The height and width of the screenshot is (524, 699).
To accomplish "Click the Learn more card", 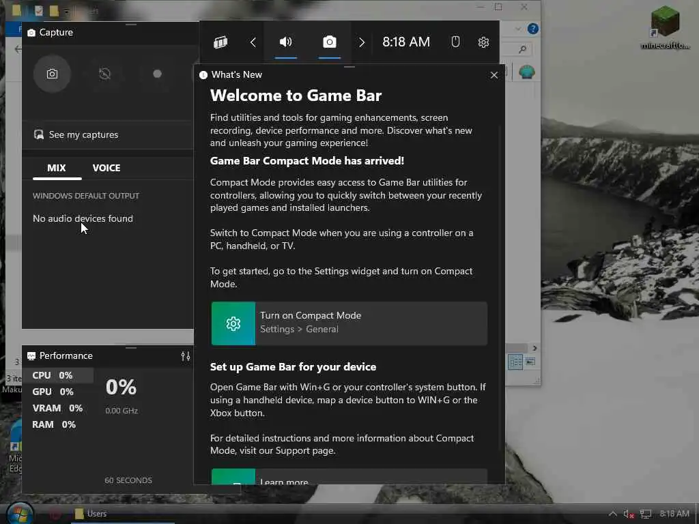I will coord(349,476).
